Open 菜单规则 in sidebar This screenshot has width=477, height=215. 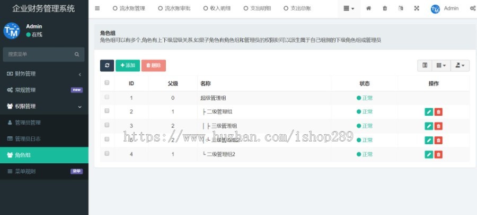coord(44,172)
